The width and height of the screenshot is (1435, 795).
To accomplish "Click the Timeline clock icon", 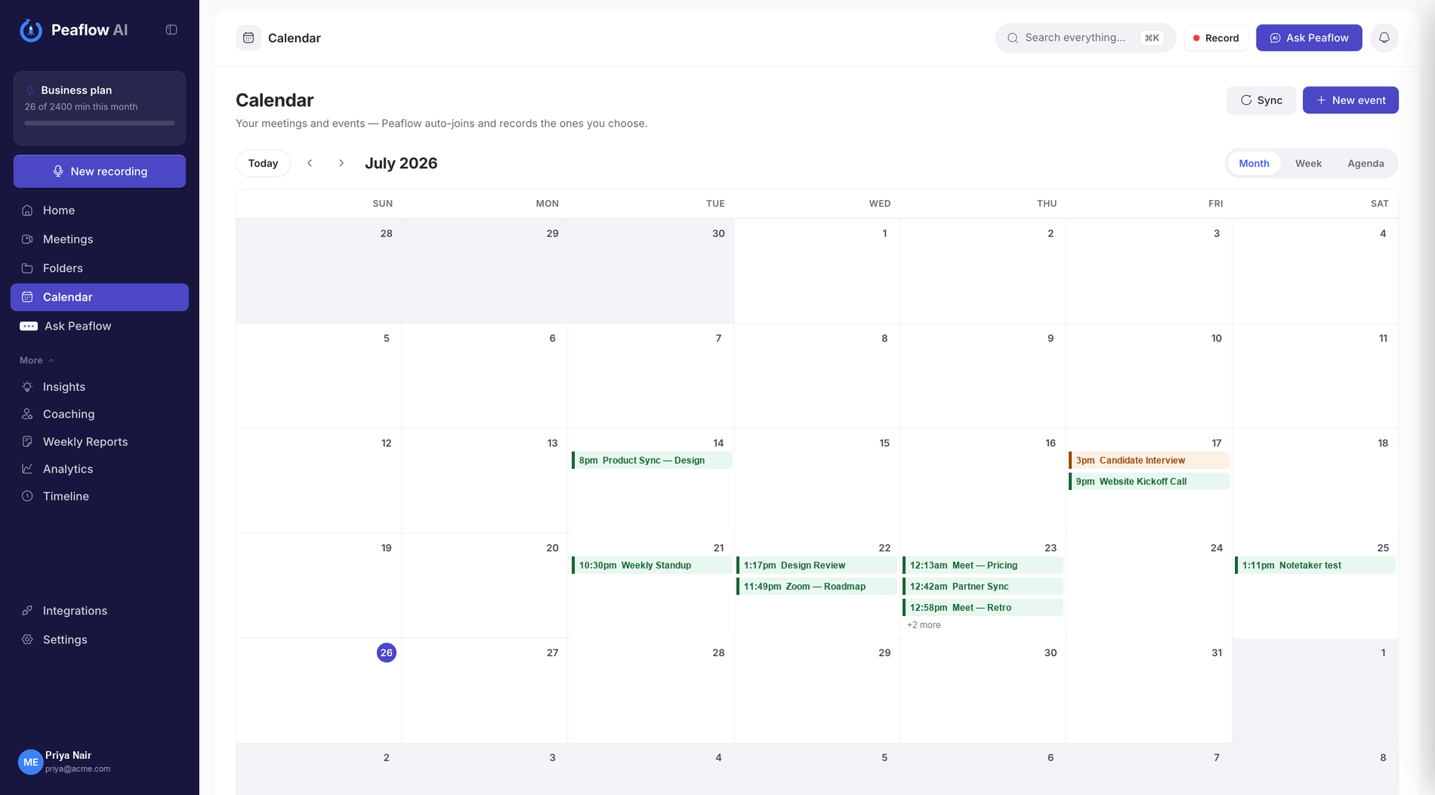I will pyautogui.click(x=27, y=496).
